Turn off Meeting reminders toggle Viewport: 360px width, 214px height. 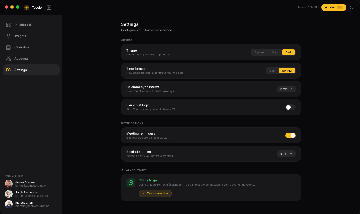pyautogui.click(x=290, y=135)
